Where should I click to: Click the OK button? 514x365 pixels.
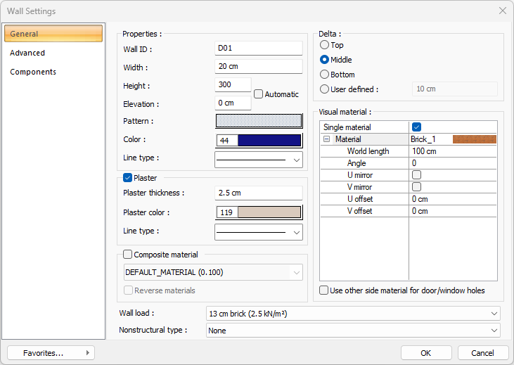pyautogui.click(x=425, y=352)
